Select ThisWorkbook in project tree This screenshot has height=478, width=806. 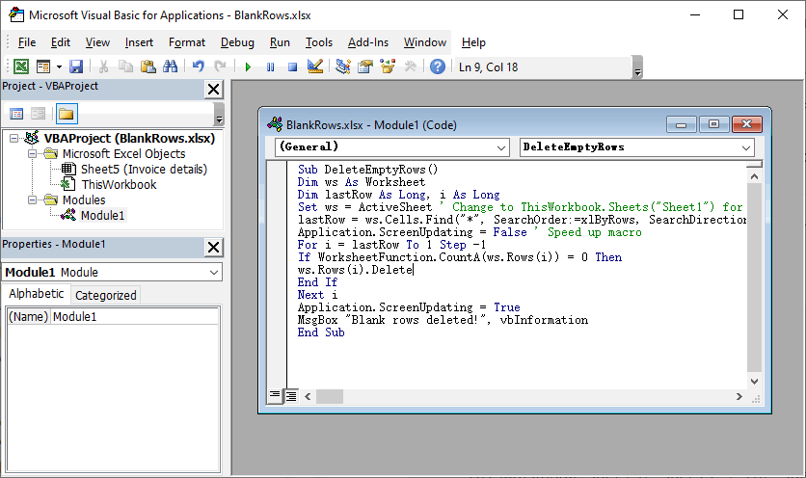pos(119,184)
